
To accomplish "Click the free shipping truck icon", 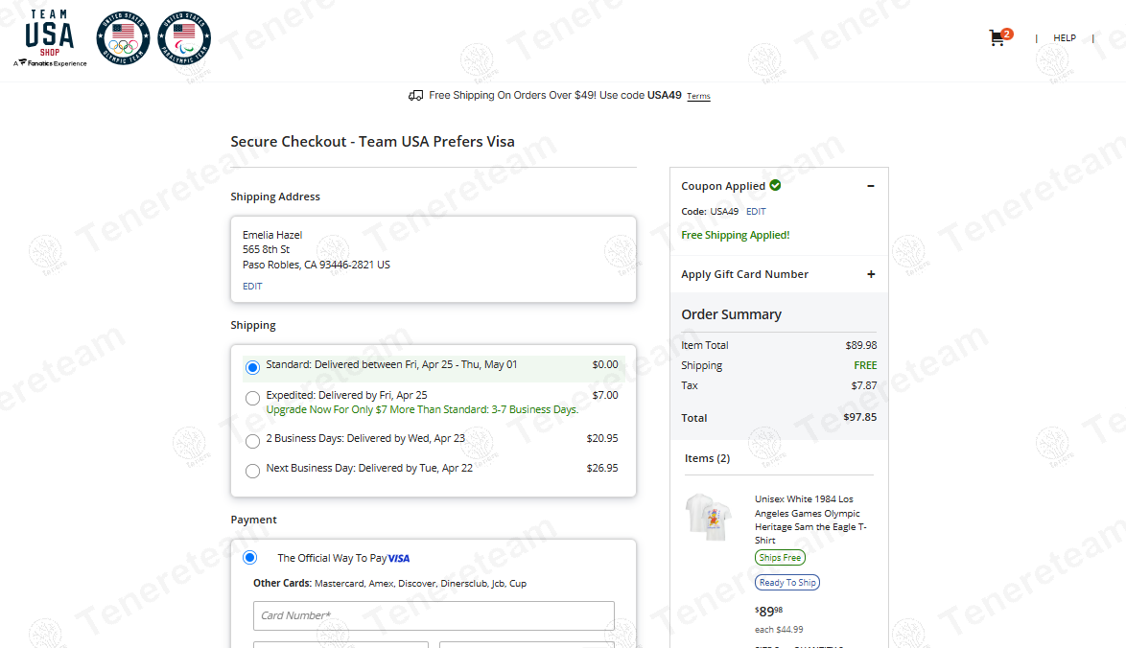I will pos(415,96).
